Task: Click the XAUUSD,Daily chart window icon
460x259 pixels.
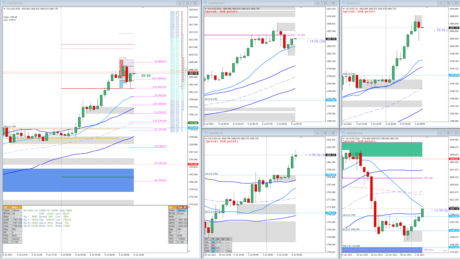Action: coord(344,133)
